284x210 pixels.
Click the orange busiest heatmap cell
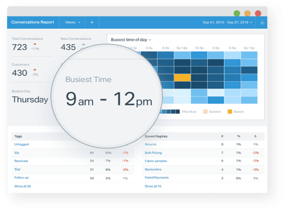tap(182, 78)
